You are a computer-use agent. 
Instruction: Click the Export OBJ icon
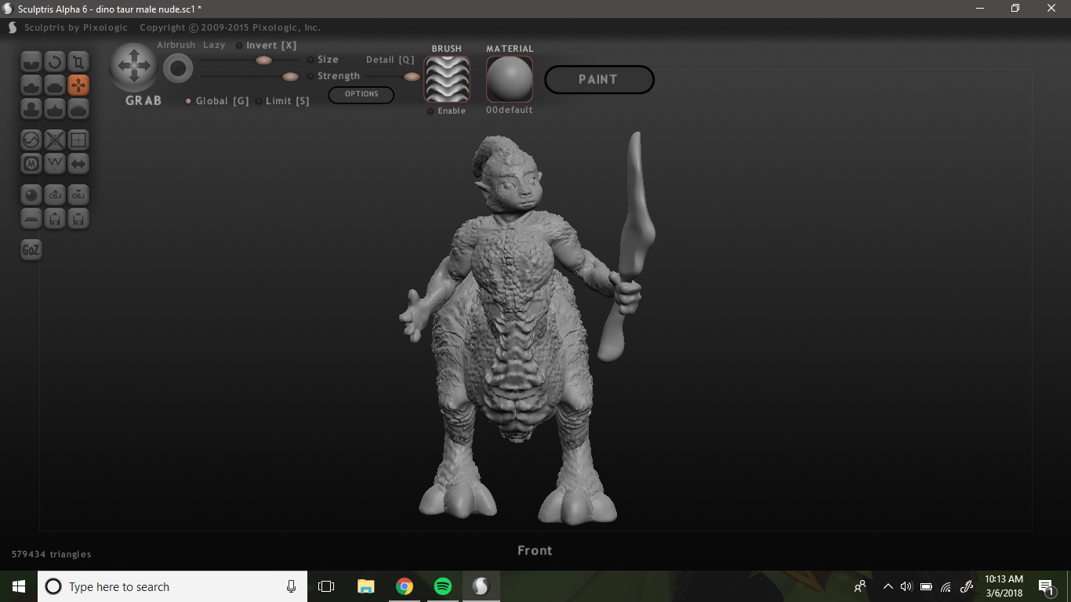click(x=78, y=195)
